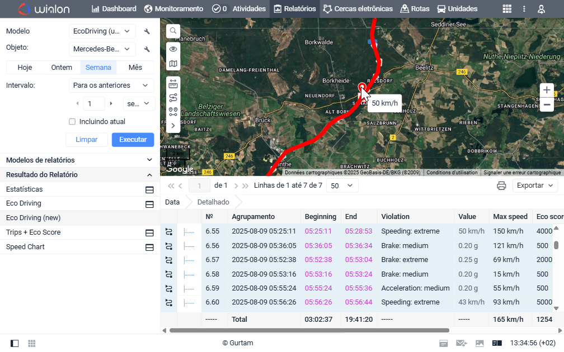Show track for row 6.60
The image size is (564, 352).
[169, 303]
